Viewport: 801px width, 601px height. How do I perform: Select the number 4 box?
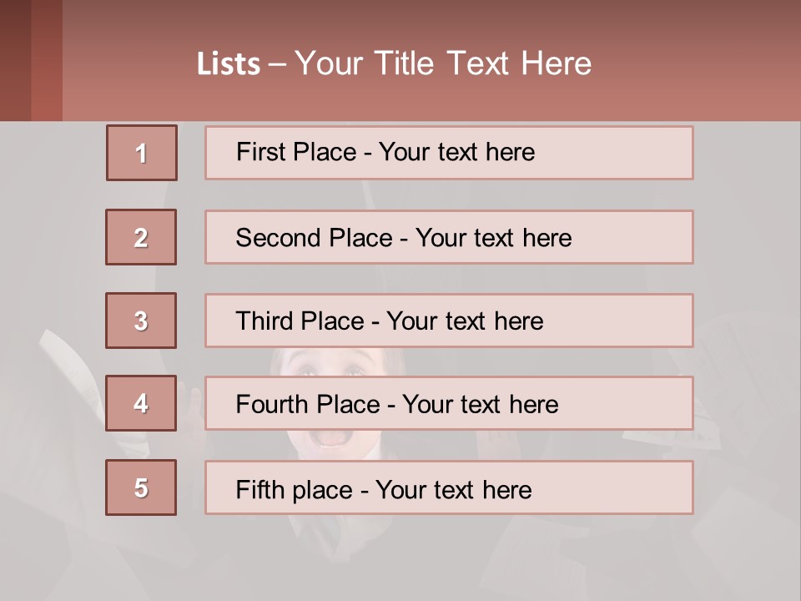[141, 403]
